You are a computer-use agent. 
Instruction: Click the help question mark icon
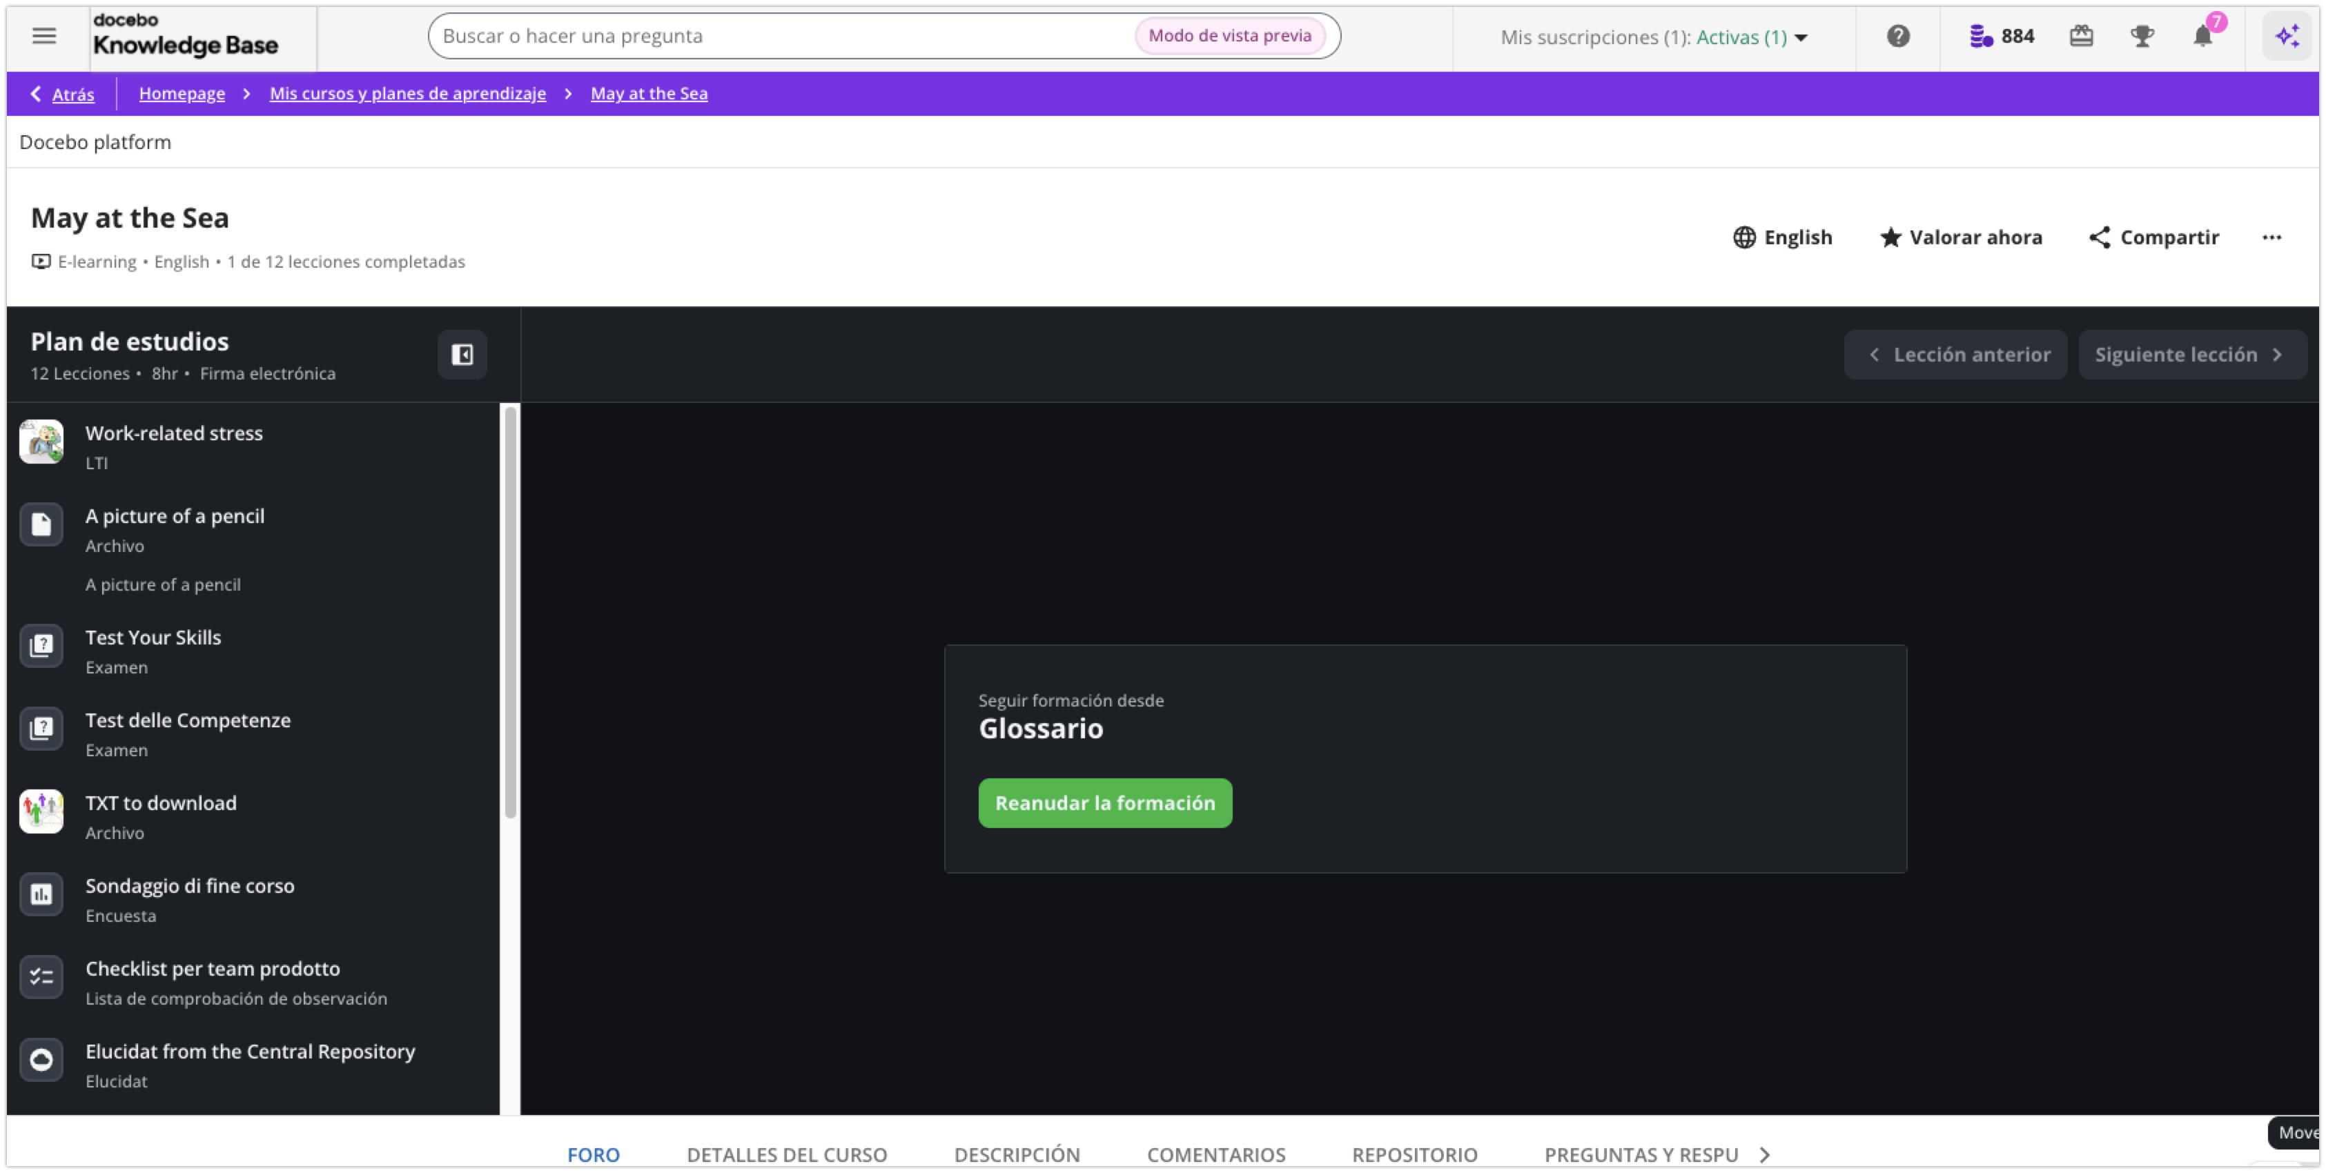click(1898, 36)
